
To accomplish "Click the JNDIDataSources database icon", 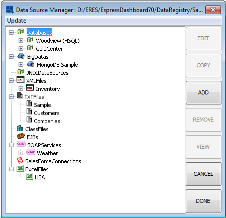I will point(21,72).
